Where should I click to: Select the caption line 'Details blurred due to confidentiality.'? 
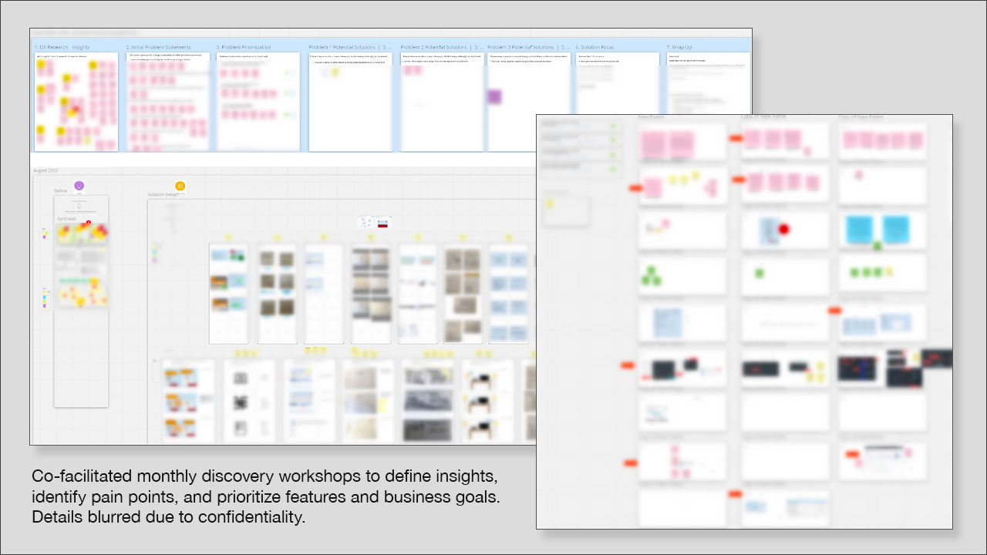pyautogui.click(x=169, y=517)
